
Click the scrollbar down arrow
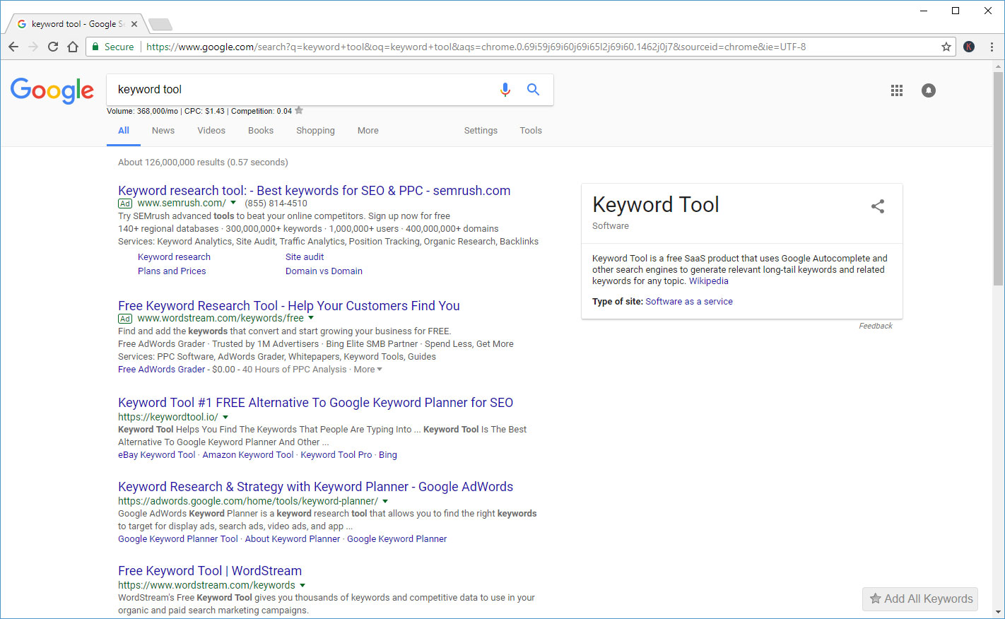pyautogui.click(x=998, y=612)
